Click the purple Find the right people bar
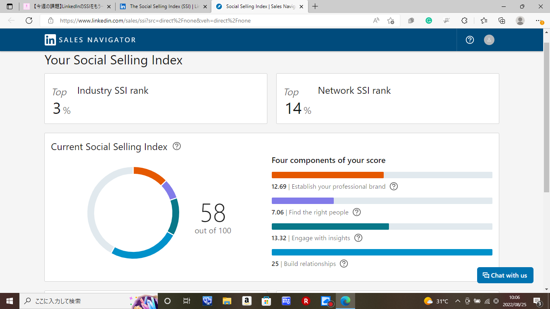This screenshot has height=309, width=550. point(303,201)
